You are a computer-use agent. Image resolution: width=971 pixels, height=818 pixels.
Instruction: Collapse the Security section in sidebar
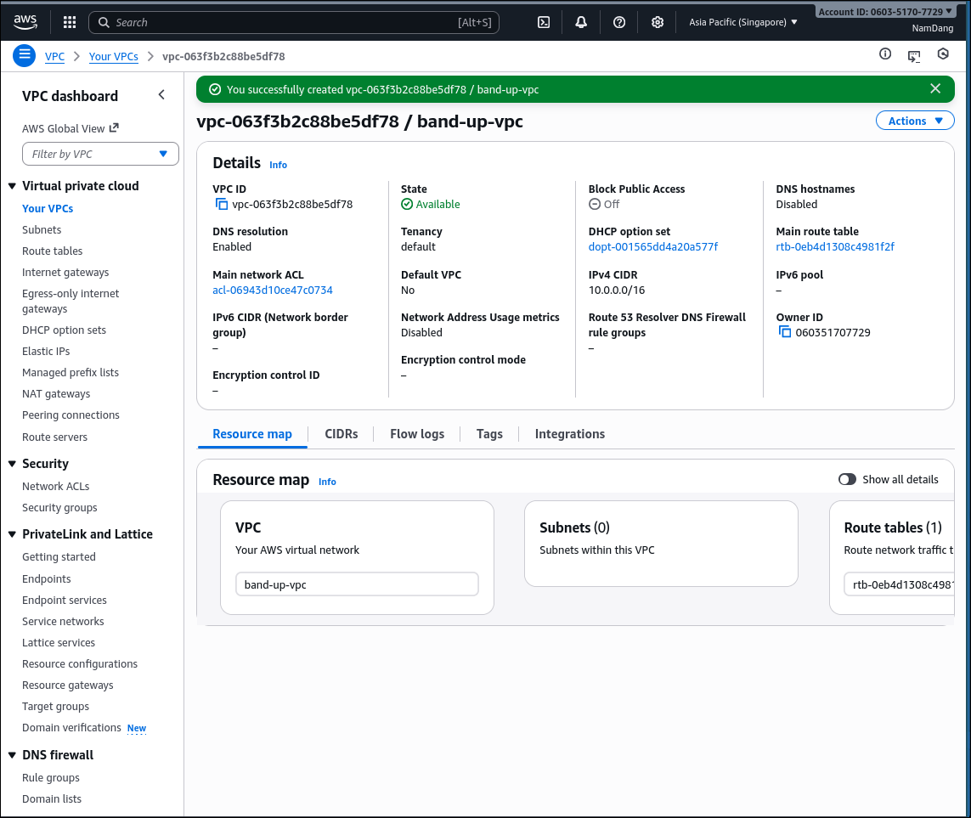[x=12, y=464]
